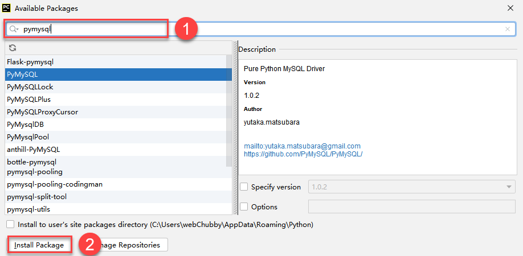Reload the package list with refresh icon

click(x=13, y=48)
